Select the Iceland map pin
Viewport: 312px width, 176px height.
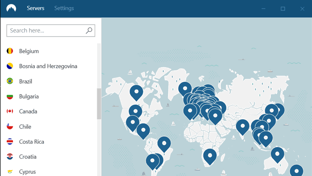(x=185, y=89)
